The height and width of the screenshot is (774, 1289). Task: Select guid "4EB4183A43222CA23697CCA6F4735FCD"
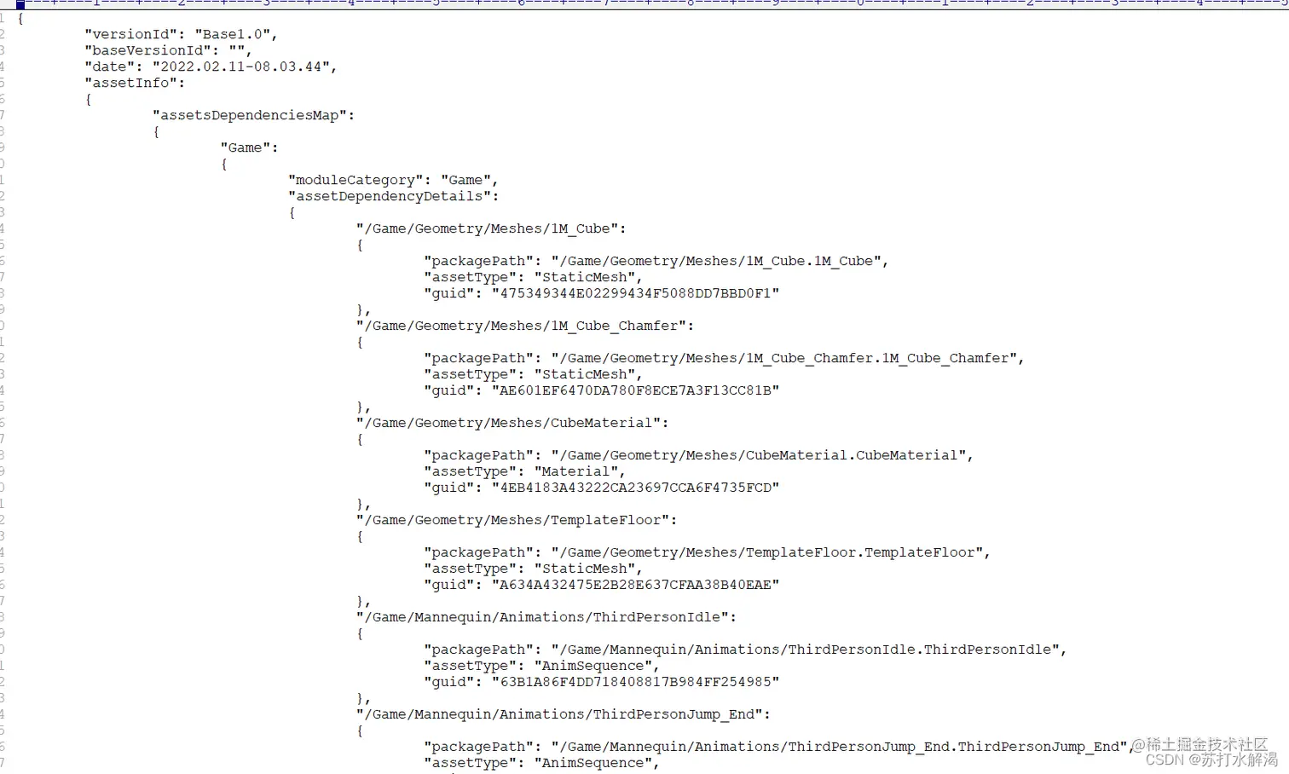coord(635,488)
